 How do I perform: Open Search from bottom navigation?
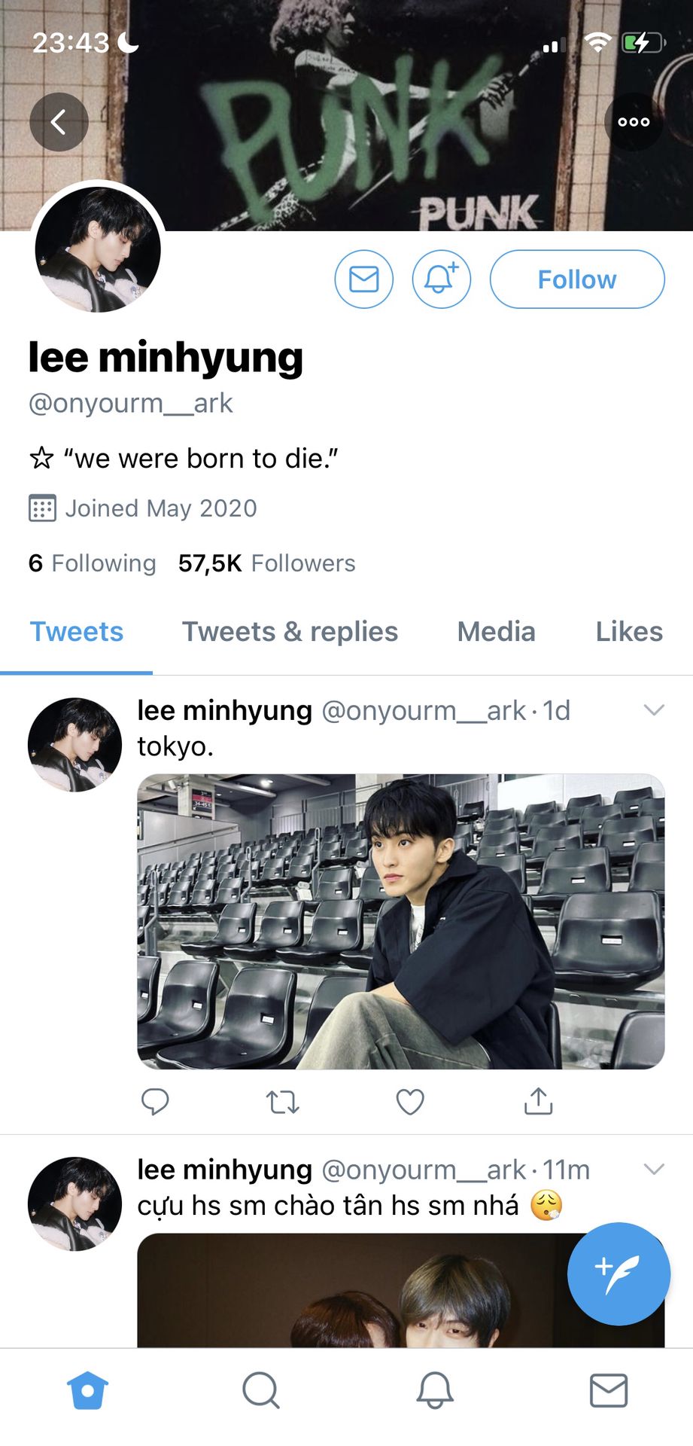click(261, 1390)
